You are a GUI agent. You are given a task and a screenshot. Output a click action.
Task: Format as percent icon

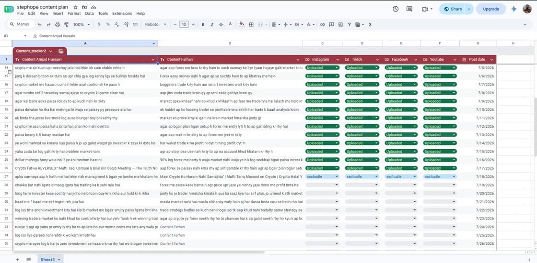[x=108, y=24]
